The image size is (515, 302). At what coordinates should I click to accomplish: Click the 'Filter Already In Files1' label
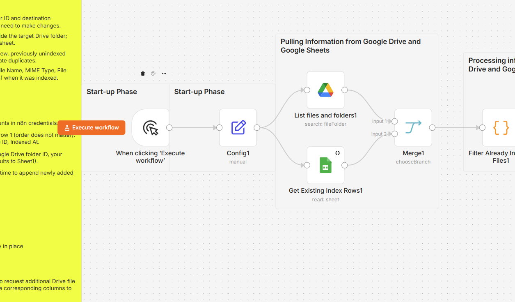pyautogui.click(x=492, y=157)
